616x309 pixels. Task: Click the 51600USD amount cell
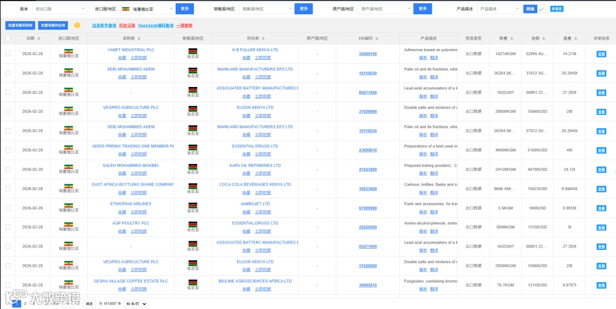(536, 150)
